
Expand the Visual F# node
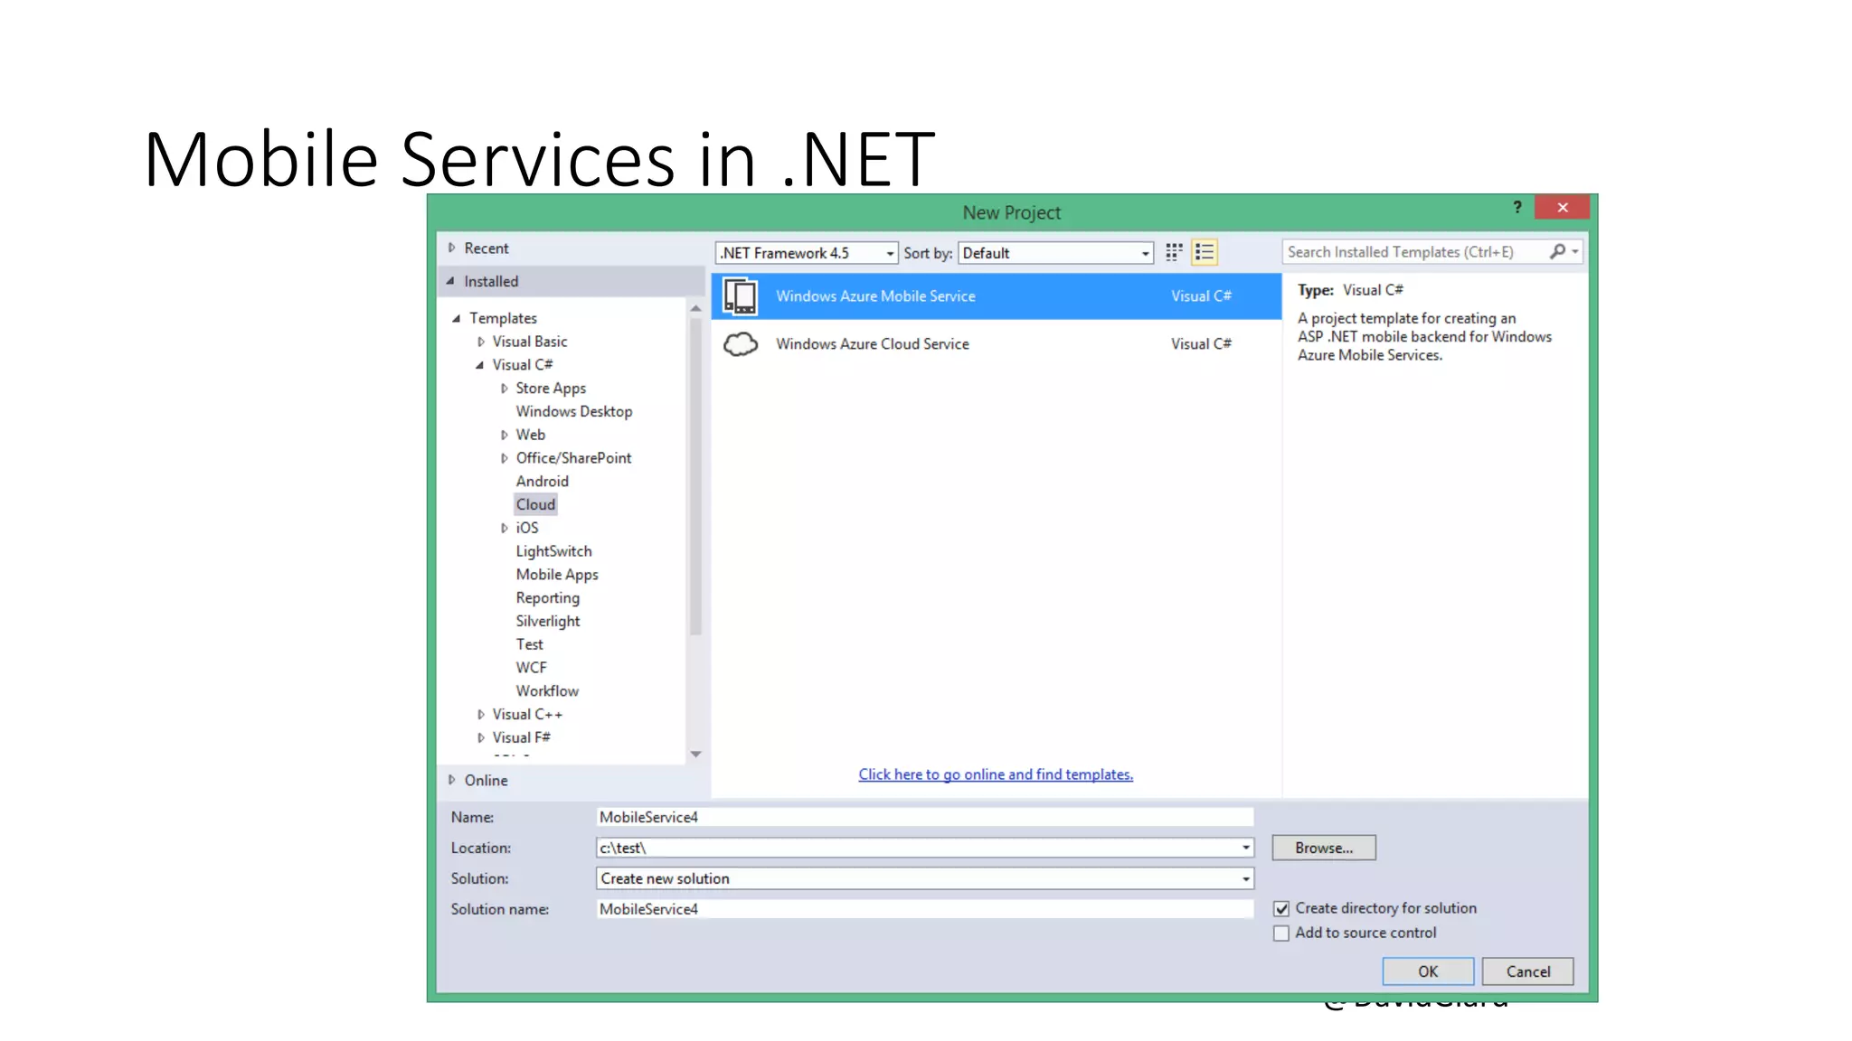pos(481,737)
